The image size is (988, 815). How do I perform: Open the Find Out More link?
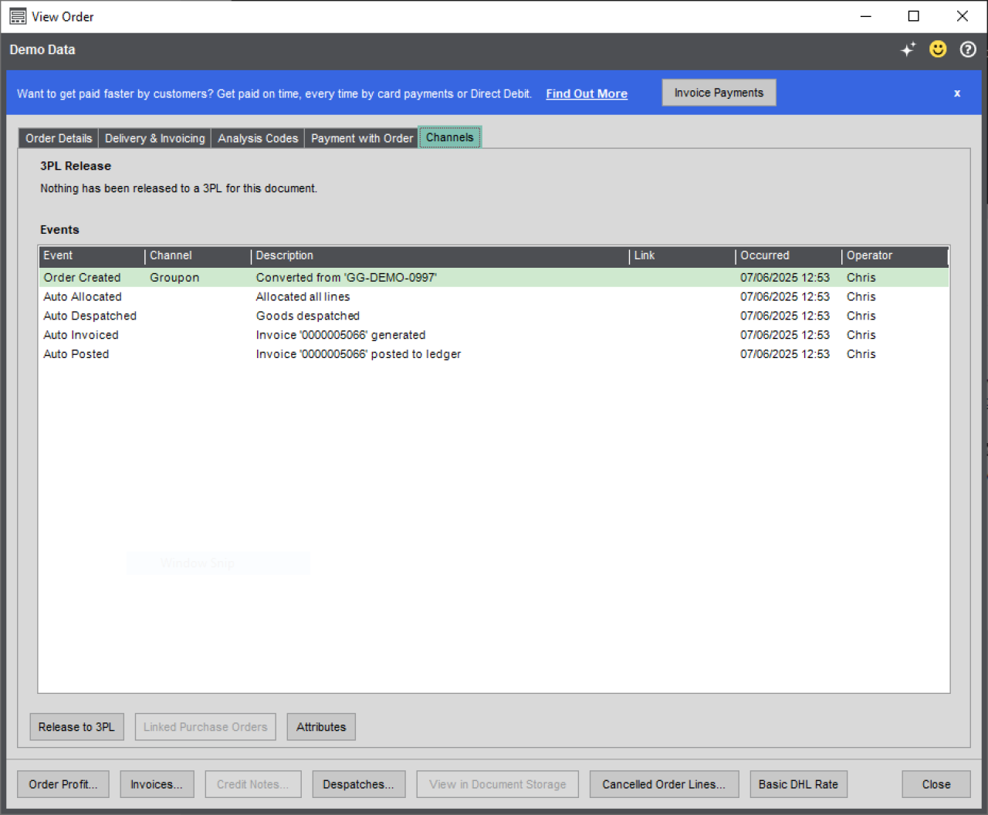(587, 94)
